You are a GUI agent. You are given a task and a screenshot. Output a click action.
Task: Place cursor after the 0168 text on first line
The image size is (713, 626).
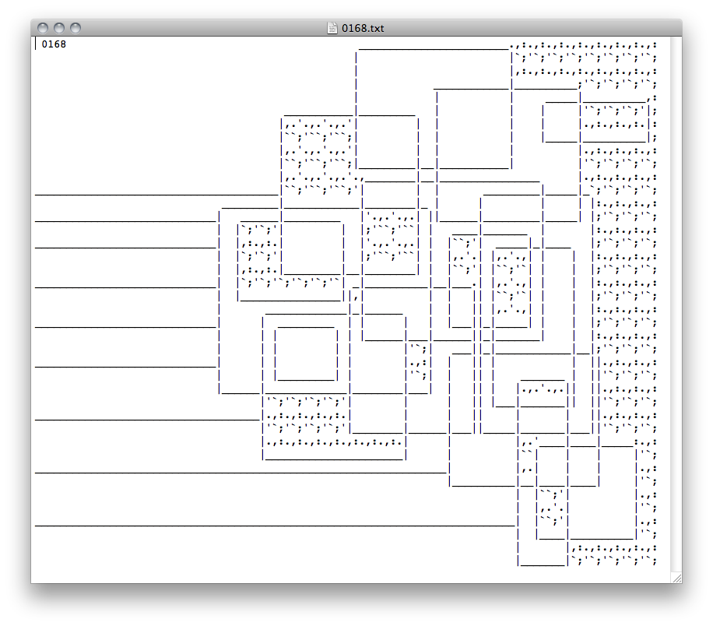pos(67,44)
